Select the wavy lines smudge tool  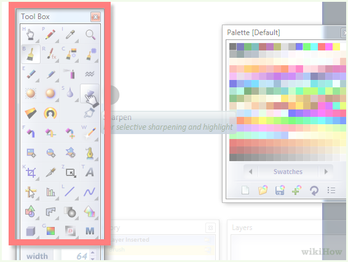point(90,74)
